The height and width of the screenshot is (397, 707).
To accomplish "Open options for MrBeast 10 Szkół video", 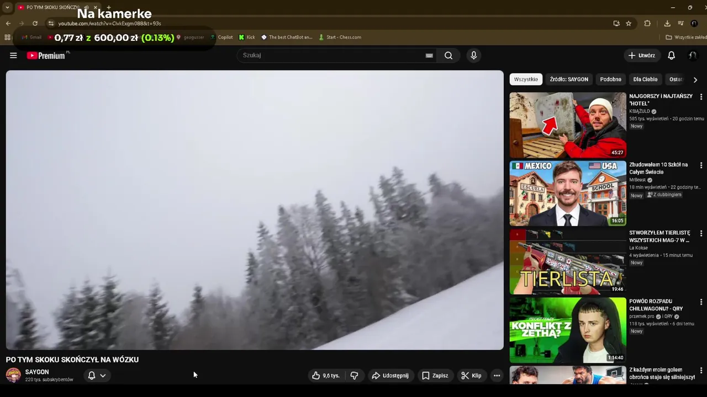I will (701, 165).
